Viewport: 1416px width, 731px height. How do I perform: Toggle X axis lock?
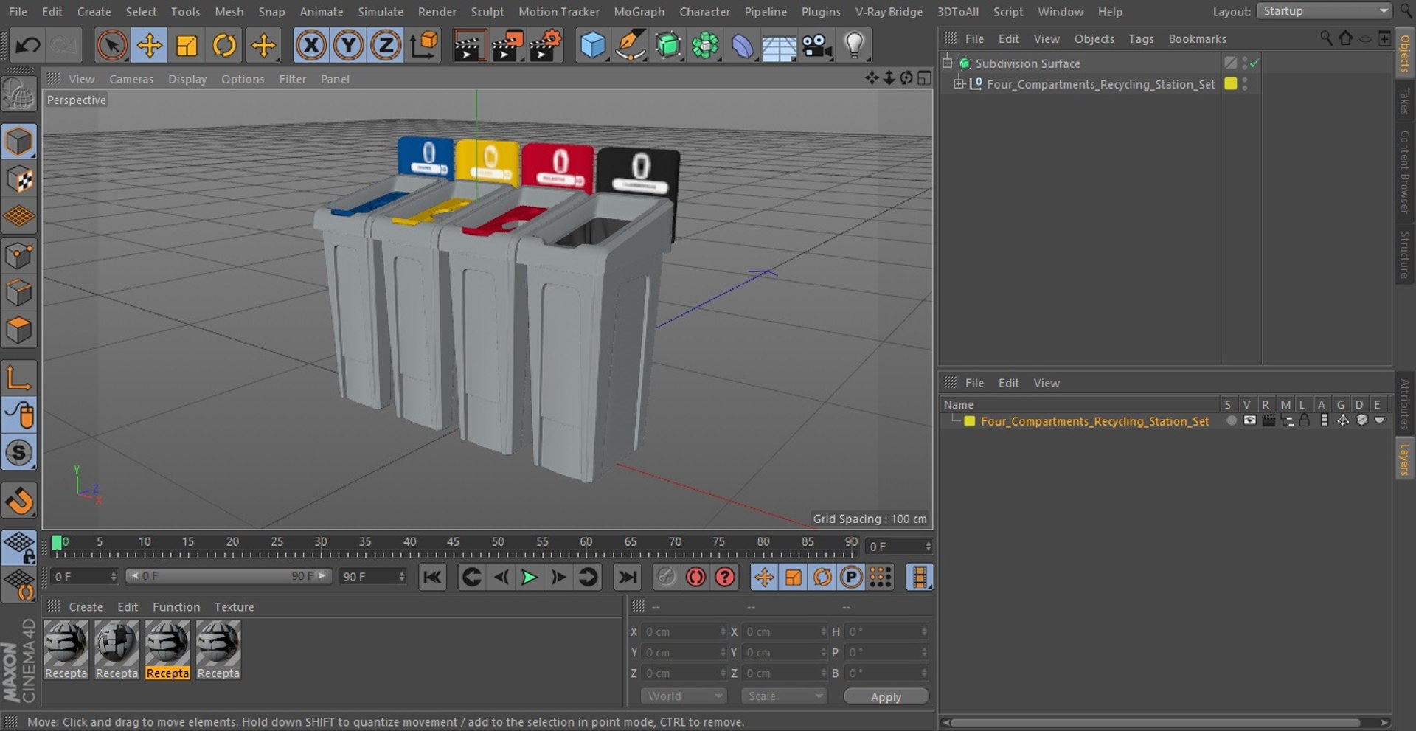pos(311,46)
